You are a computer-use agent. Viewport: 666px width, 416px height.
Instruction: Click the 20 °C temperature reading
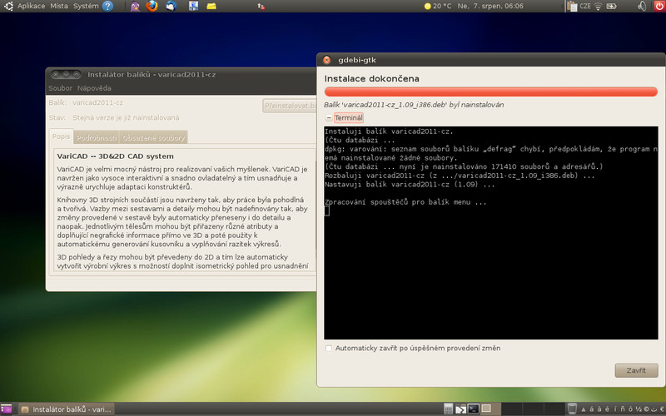click(442, 6)
